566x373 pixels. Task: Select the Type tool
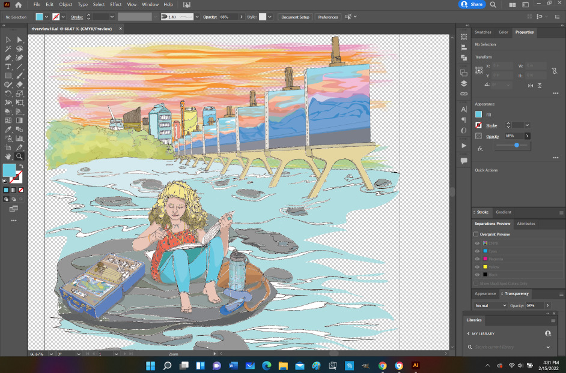(x=8, y=67)
